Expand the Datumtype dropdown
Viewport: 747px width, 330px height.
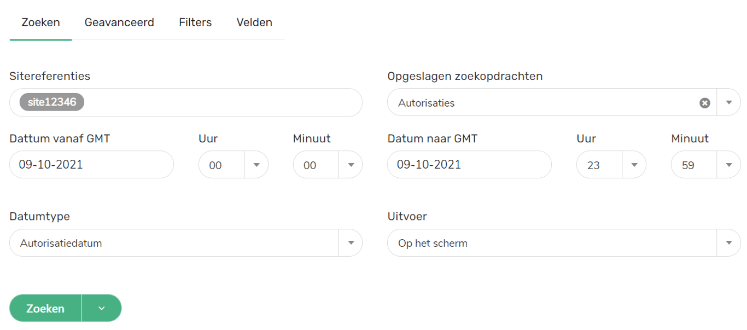pos(351,243)
